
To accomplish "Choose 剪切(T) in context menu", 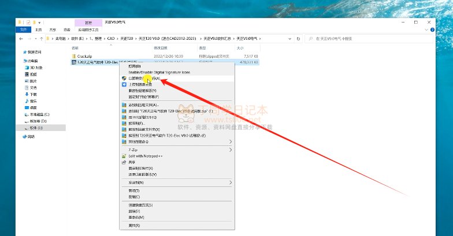I will [134, 190].
